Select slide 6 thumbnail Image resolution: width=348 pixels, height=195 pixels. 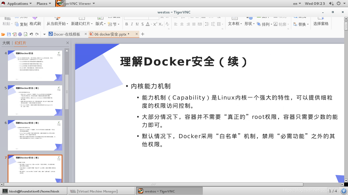click(35, 135)
